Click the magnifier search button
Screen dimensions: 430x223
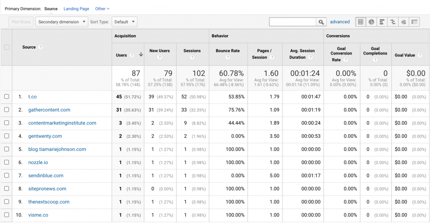coord(321,22)
